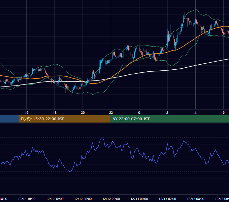Viewport: 229px width, 202px height.
Task: Click the 12/13 02:00 date label
Action: click(x=167, y=199)
